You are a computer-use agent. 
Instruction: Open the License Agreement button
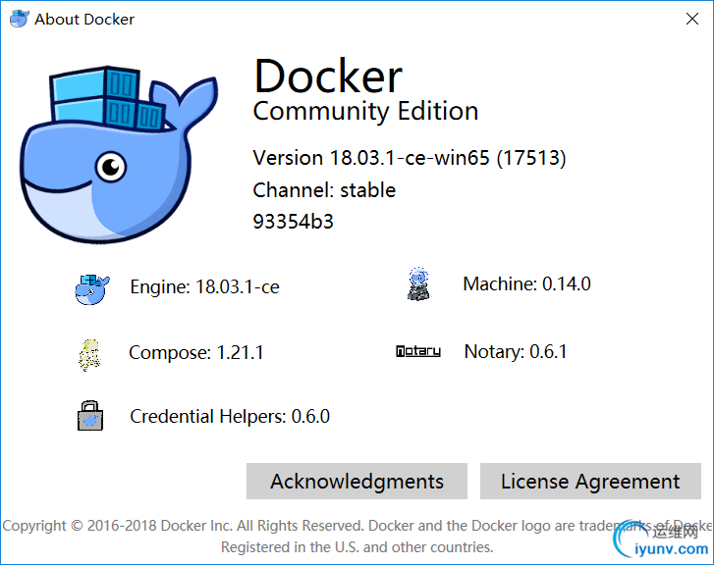point(590,482)
